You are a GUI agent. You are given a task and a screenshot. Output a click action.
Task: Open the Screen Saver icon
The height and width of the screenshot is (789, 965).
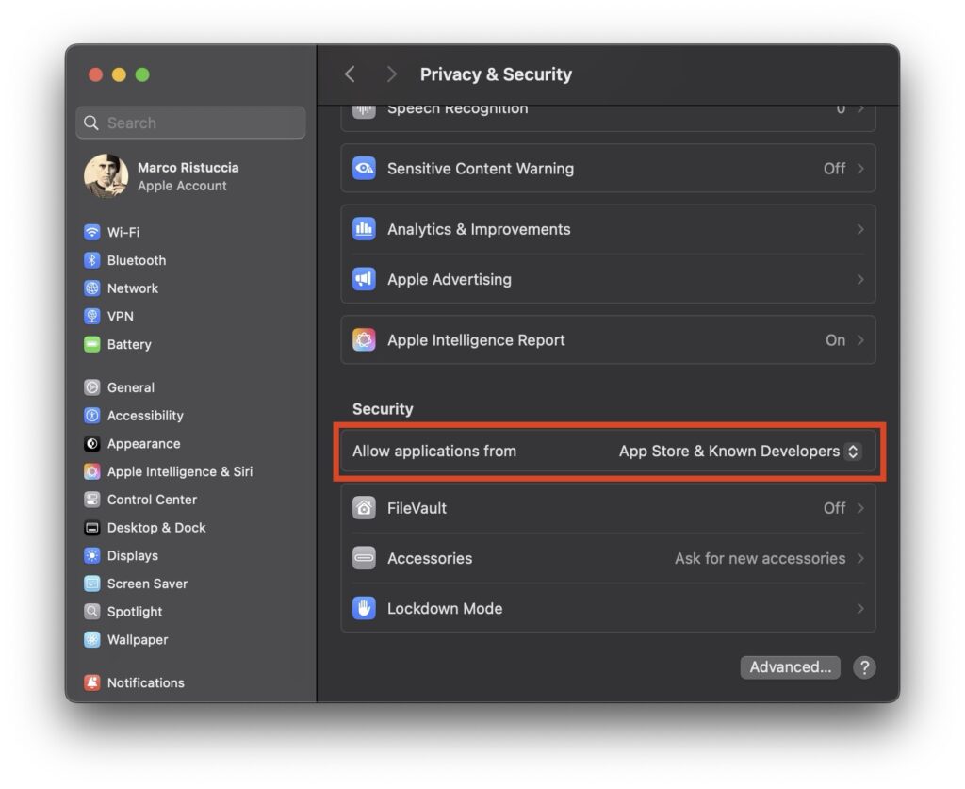[x=91, y=584]
